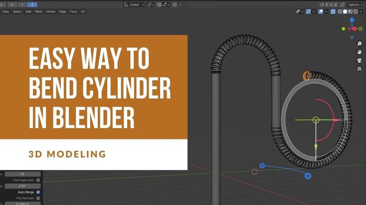Screen dimensions: 366x205
Task: Click the red X axis gizmo ball
Action: pyautogui.click(x=355, y=29)
